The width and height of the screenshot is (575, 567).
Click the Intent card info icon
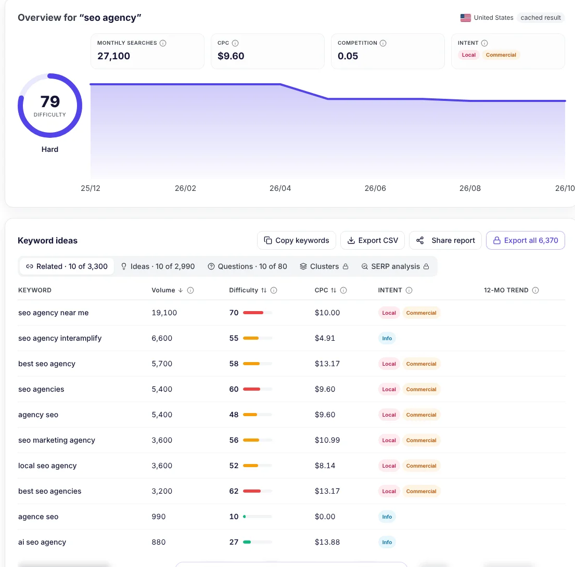[x=484, y=43]
